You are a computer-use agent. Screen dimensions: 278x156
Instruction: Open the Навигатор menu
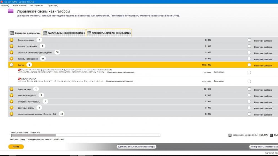point(20,6)
